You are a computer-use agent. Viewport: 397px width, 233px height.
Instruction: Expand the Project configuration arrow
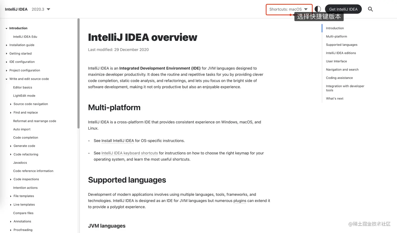[x=6, y=70]
